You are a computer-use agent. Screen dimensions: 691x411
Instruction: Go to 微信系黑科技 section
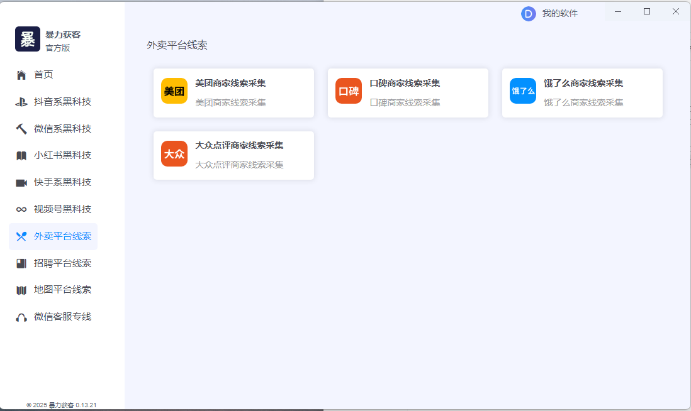point(62,129)
